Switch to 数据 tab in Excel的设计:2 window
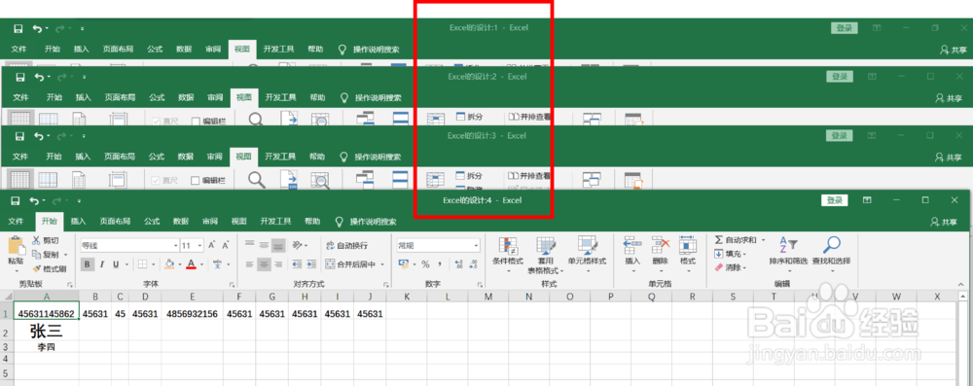 186,97
